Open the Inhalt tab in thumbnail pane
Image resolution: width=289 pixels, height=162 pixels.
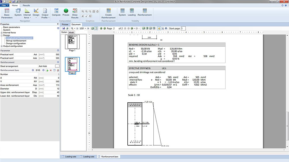71,32
